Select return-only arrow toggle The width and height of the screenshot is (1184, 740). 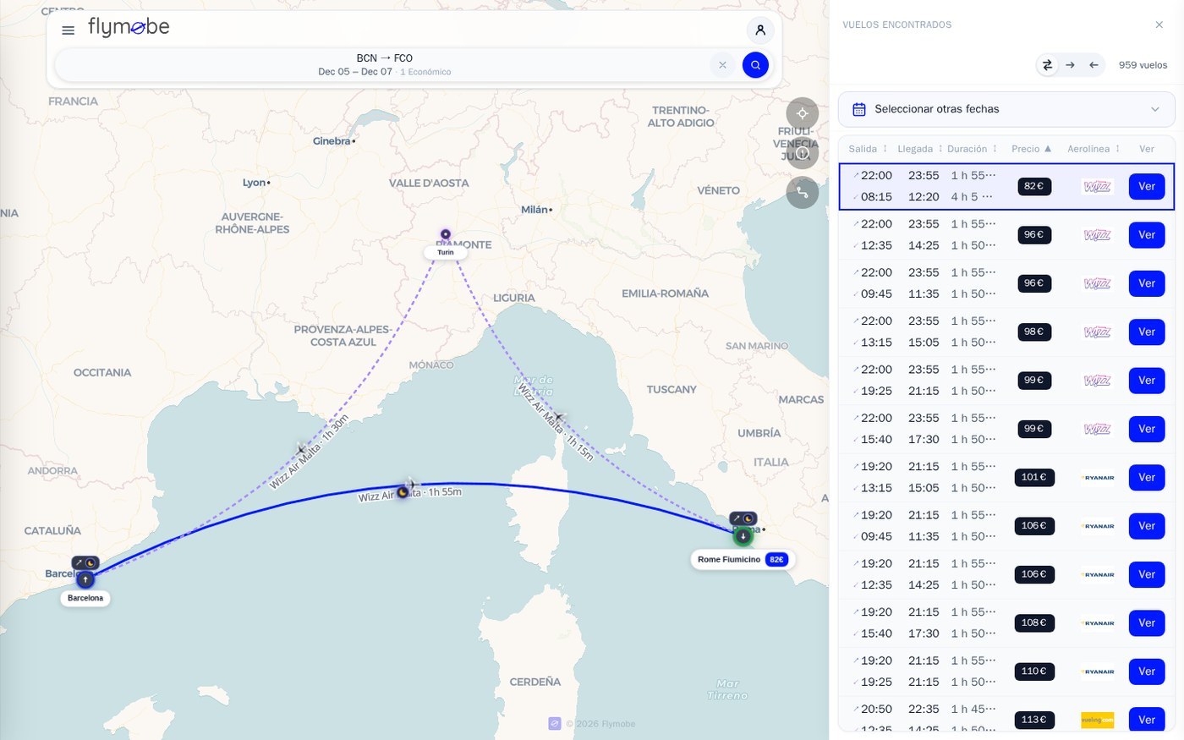coord(1094,65)
